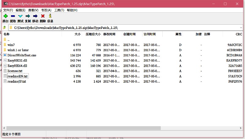Click the size value 543 744
Image resolution: width=245 pixels, height=139 pixels.
pos(75,60)
